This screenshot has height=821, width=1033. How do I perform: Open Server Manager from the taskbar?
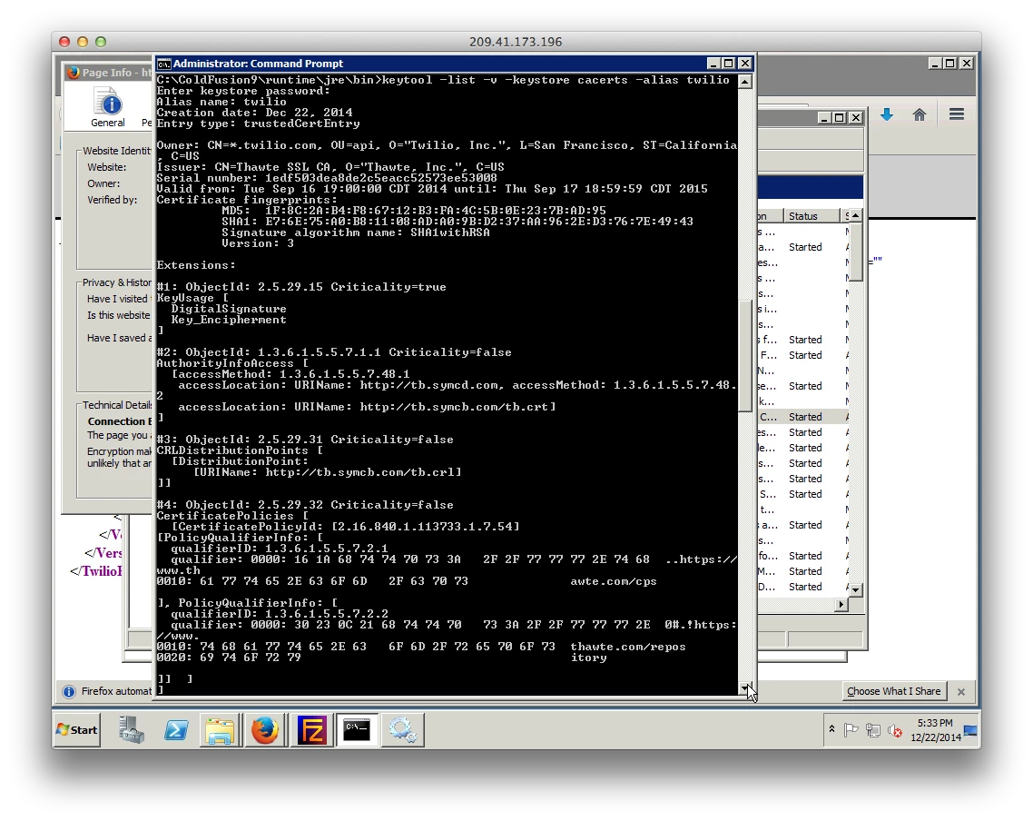(132, 730)
